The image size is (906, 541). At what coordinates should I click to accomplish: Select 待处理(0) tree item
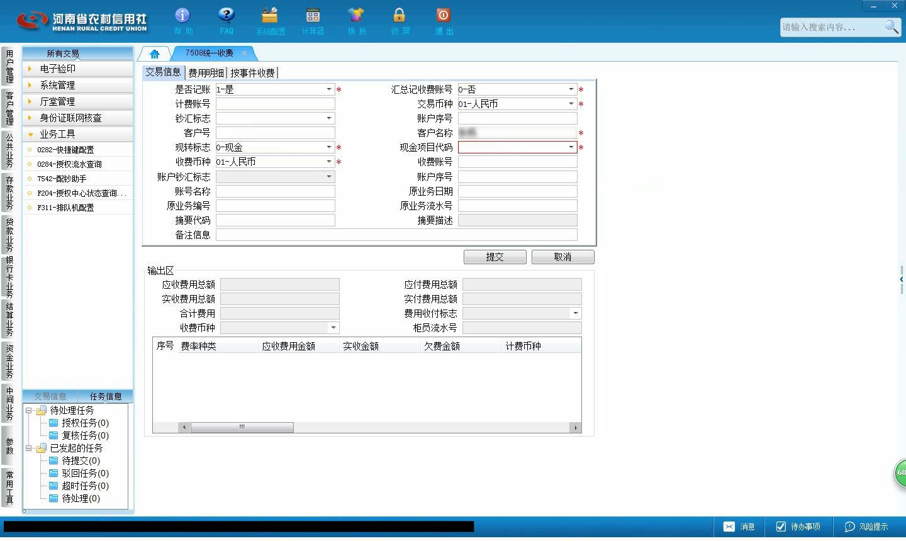[x=74, y=498]
